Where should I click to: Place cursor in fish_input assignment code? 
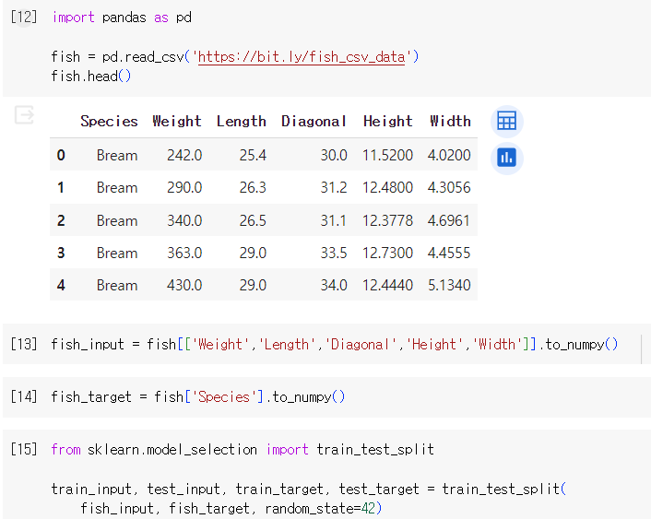[x=334, y=344]
